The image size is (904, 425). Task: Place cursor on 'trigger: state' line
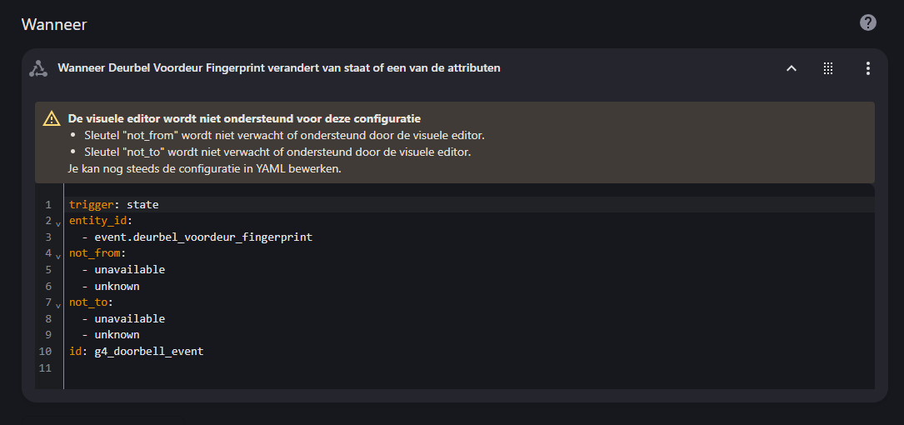click(113, 204)
